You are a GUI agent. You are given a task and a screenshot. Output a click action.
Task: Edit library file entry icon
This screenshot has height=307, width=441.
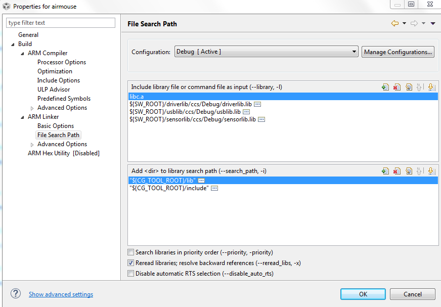coord(409,87)
